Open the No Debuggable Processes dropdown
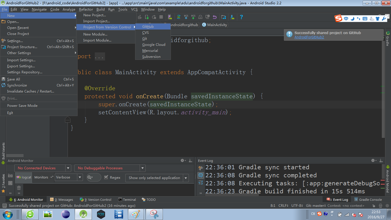Image resolution: width=391 pixels, height=220 pixels. coord(110,168)
